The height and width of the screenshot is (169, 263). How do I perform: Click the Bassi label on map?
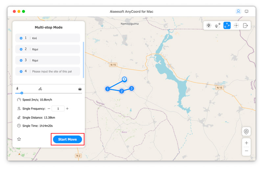click(x=124, y=132)
